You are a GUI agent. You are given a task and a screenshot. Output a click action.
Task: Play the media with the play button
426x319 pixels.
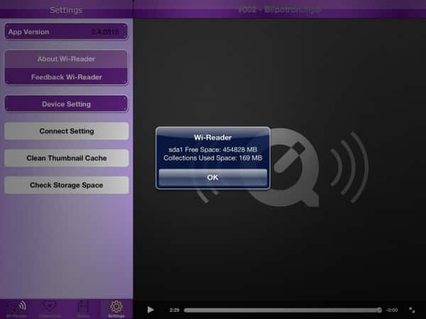point(151,310)
